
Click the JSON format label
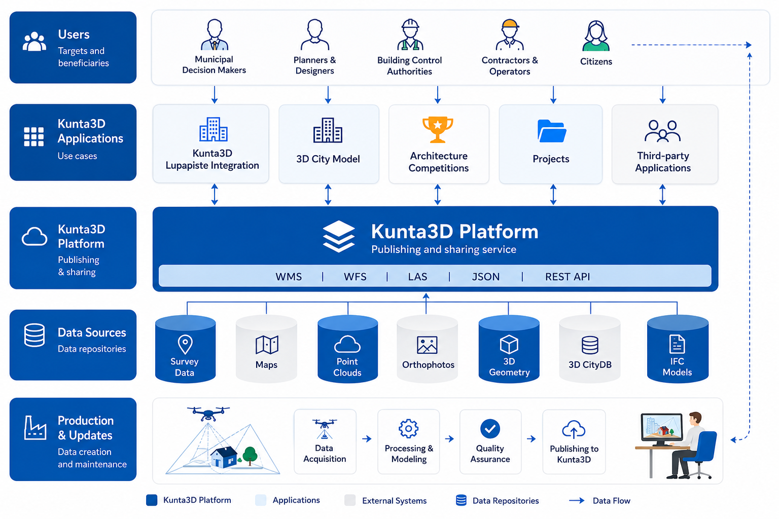coord(486,277)
